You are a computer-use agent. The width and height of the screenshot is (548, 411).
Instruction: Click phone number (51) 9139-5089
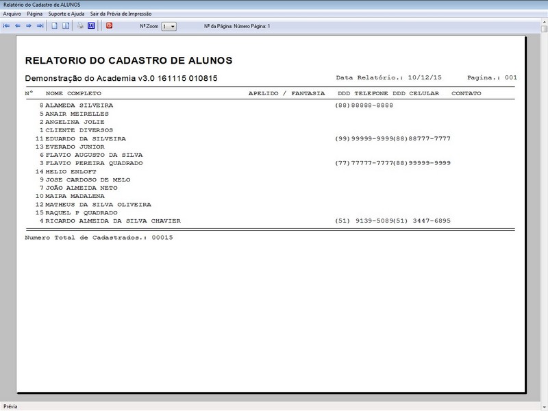point(364,221)
